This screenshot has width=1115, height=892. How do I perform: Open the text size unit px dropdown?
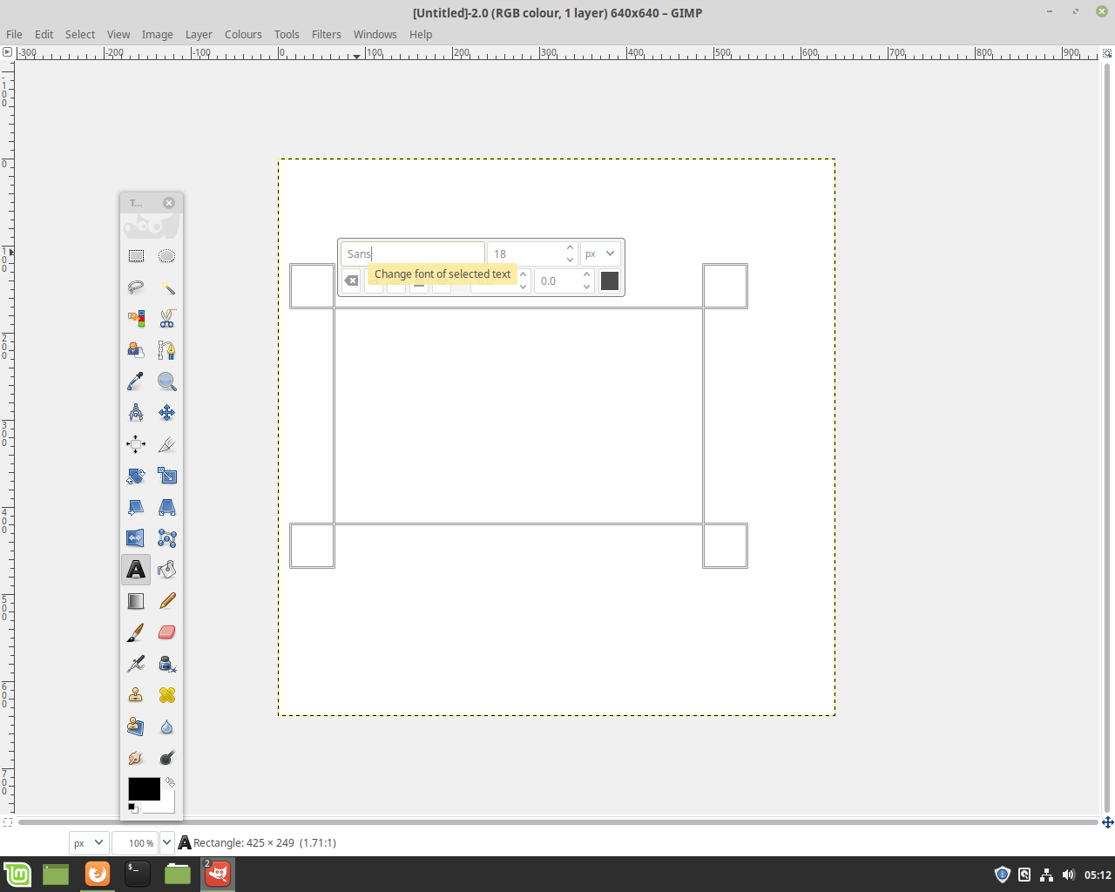[600, 253]
